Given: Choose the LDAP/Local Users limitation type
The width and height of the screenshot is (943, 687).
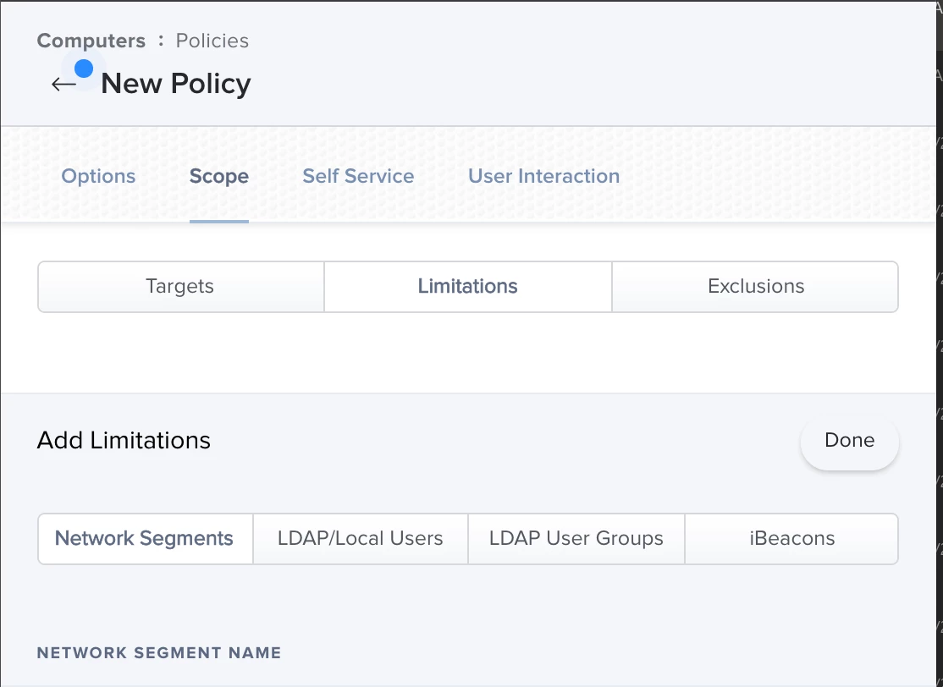Looking at the screenshot, I should (361, 538).
